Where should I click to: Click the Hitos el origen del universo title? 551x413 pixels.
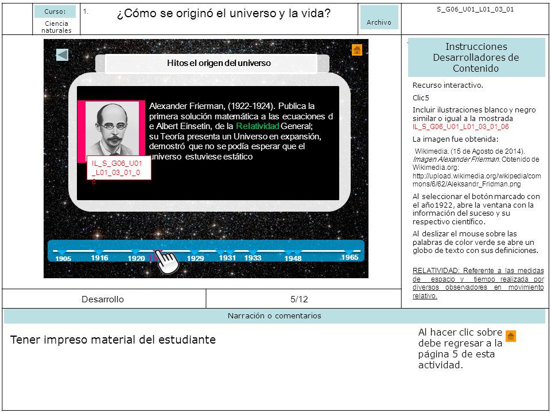(219, 63)
